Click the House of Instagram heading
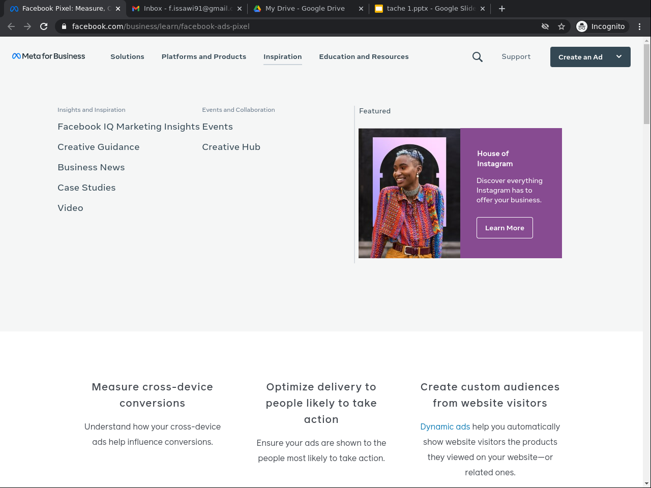Viewport: 651px width, 488px height. [x=495, y=159]
